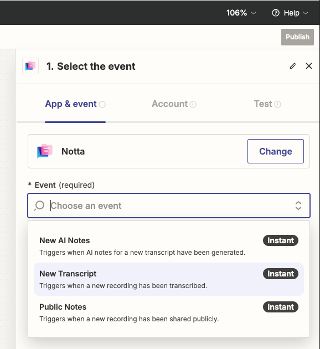Select the New Transcript event
The height and width of the screenshot is (349, 320).
[169, 279]
